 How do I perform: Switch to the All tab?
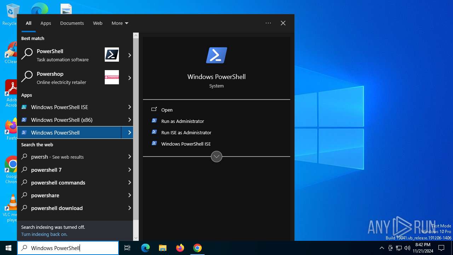click(x=29, y=23)
